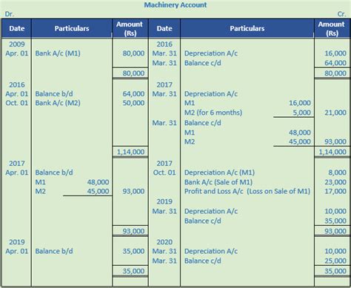
Task: Select the "Dr." label above the table
Action: click(10, 14)
